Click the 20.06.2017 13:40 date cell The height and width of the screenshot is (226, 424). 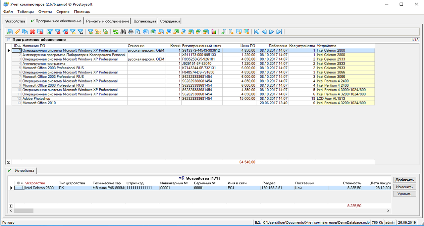272,103
